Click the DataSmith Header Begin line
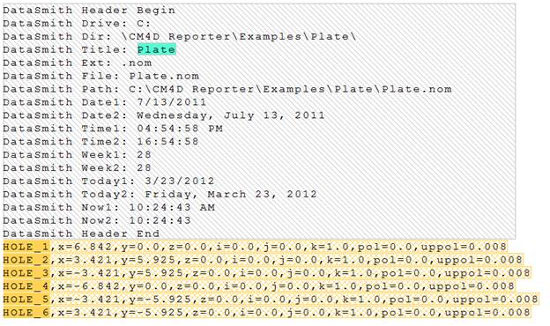550x326 pixels. (x=89, y=11)
